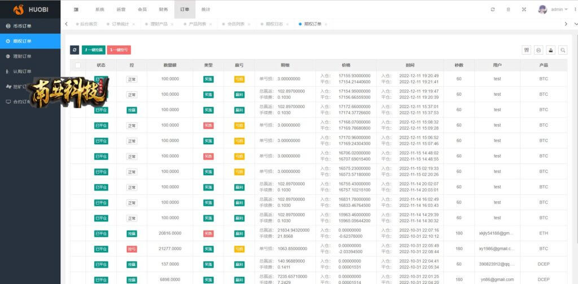Toggle fullscreen with the expand icon
Viewport: 578px width, 284px height.
(524, 10)
